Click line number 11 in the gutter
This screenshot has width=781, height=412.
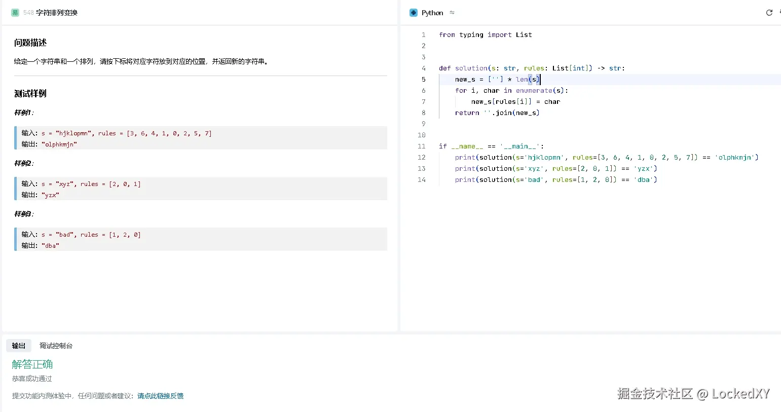(421, 146)
